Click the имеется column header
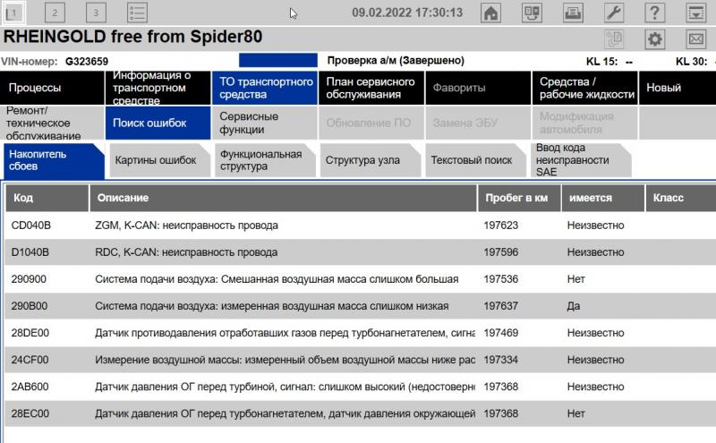Viewport: 716px width, 443px height. [x=602, y=198]
